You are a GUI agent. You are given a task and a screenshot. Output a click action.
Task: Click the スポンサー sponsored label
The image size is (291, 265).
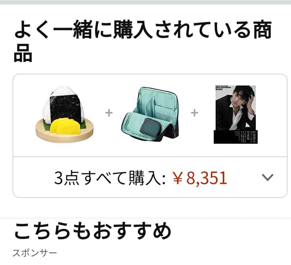(35, 253)
